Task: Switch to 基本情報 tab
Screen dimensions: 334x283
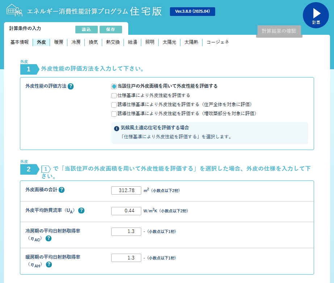Action: point(20,42)
